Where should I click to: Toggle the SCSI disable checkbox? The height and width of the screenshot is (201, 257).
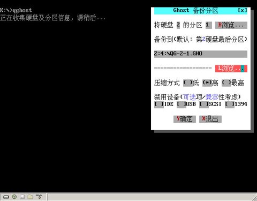click(x=204, y=104)
